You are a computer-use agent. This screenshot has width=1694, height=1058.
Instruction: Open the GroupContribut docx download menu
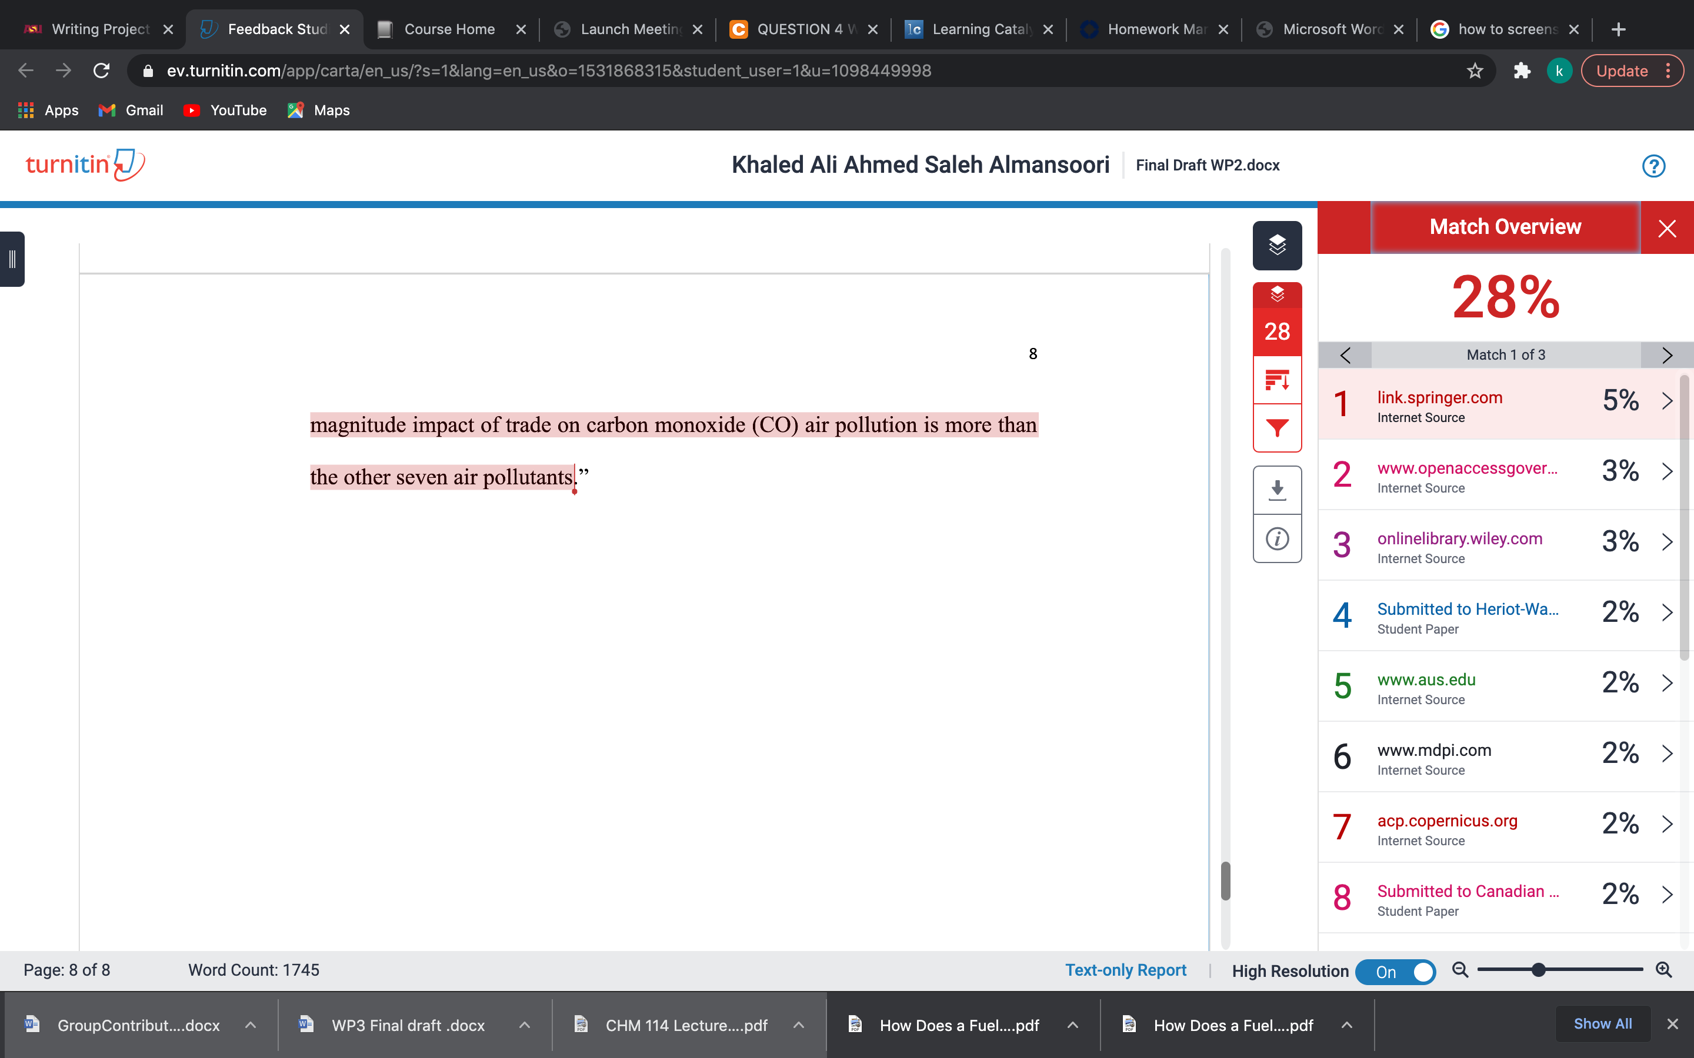coord(250,1025)
